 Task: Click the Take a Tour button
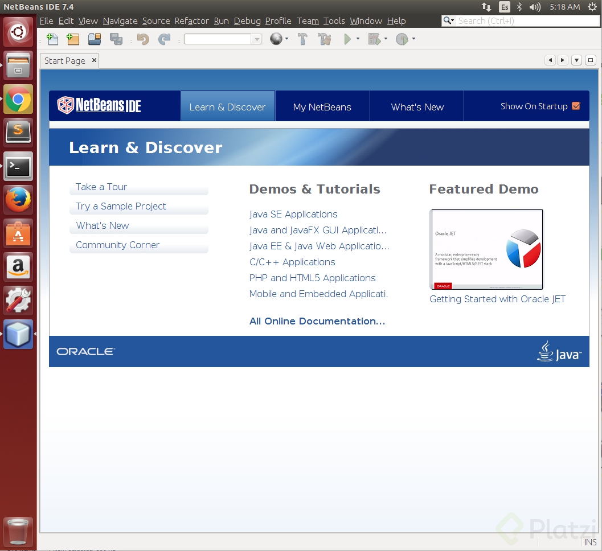point(139,187)
